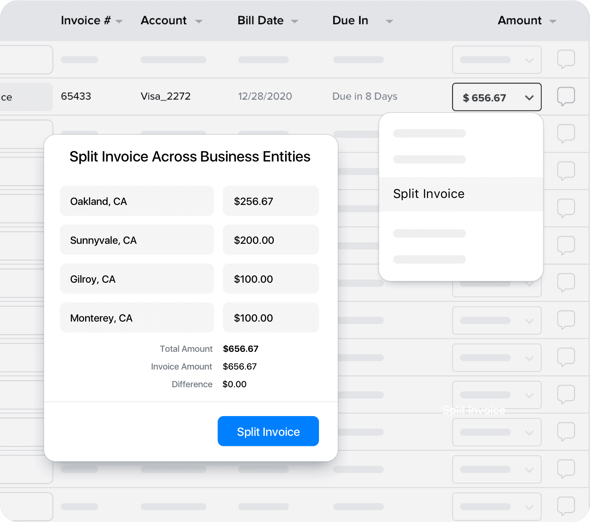590x522 pixels.
Task: Click comment bubble icon in last table row
Action: coord(566,506)
